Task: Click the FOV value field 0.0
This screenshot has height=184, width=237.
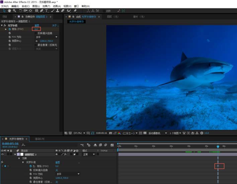Action: pyautogui.click(x=36, y=29)
